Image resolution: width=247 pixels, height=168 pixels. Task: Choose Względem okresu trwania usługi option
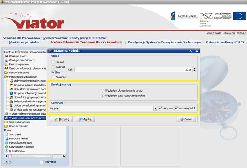click(x=102, y=90)
